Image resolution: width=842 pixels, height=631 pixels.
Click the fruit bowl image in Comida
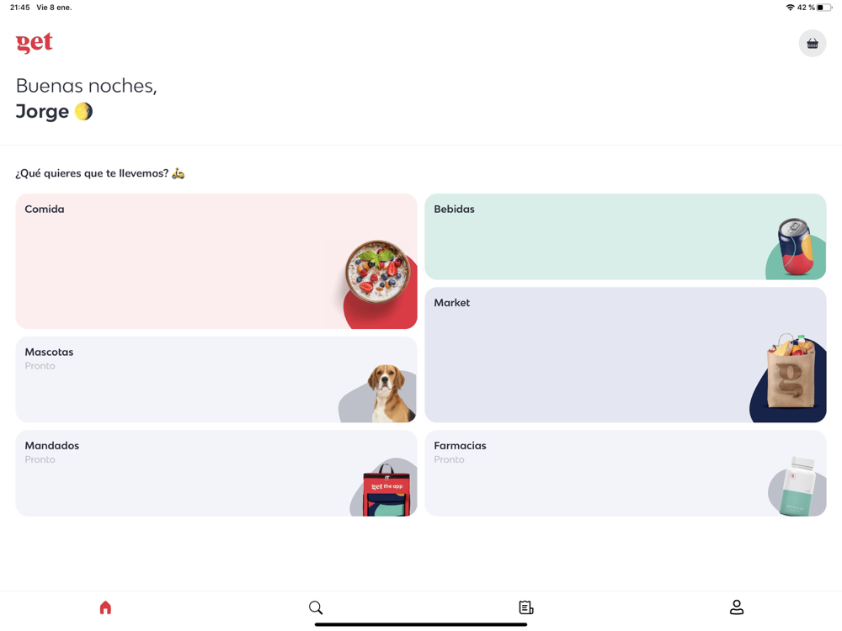(x=378, y=272)
